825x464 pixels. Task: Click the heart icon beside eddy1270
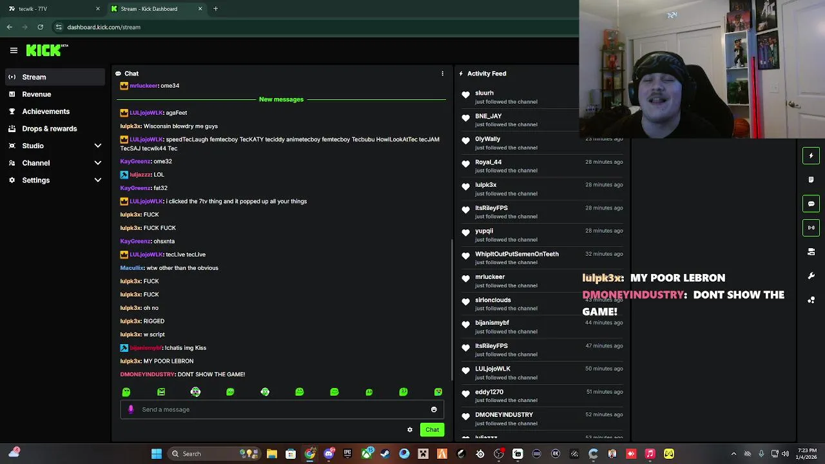coord(465,394)
